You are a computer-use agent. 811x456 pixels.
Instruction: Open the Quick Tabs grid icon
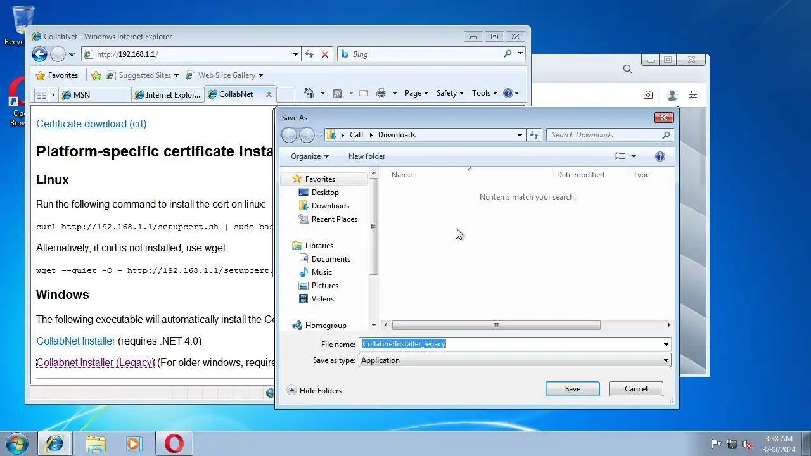pos(41,94)
